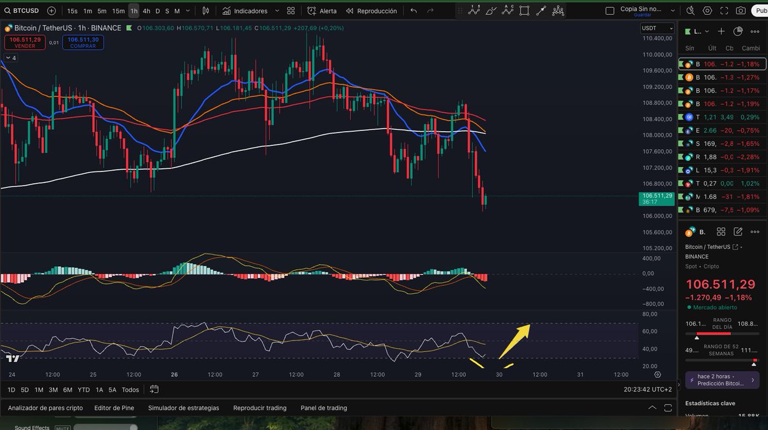This screenshot has width=768, height=430.
Task: Click the undo arrow
Action: 413,11
